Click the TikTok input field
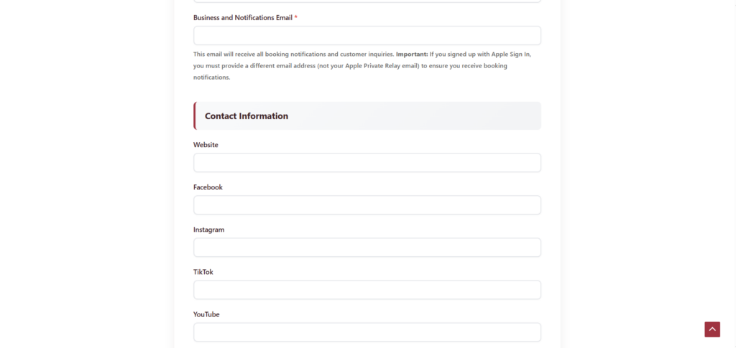Screen dimensions: 736x348 [x=367, y=290]
